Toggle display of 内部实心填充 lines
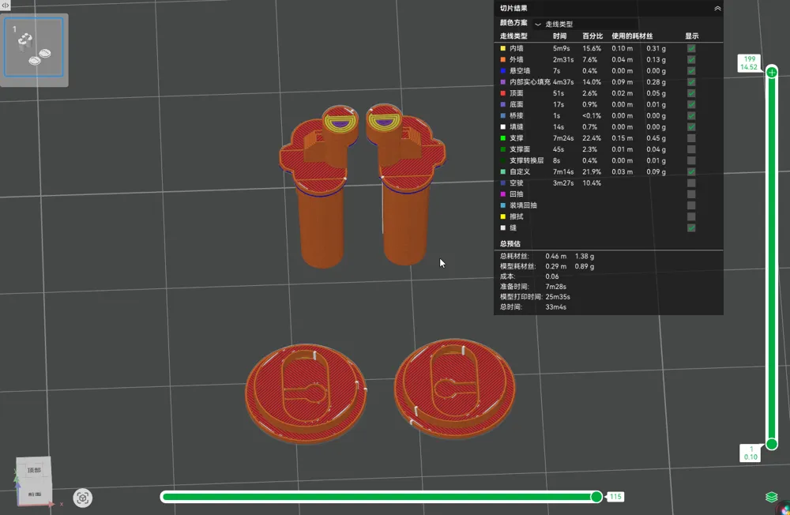The height and width of the screenshot is (515, 790). tap(691, 81)
